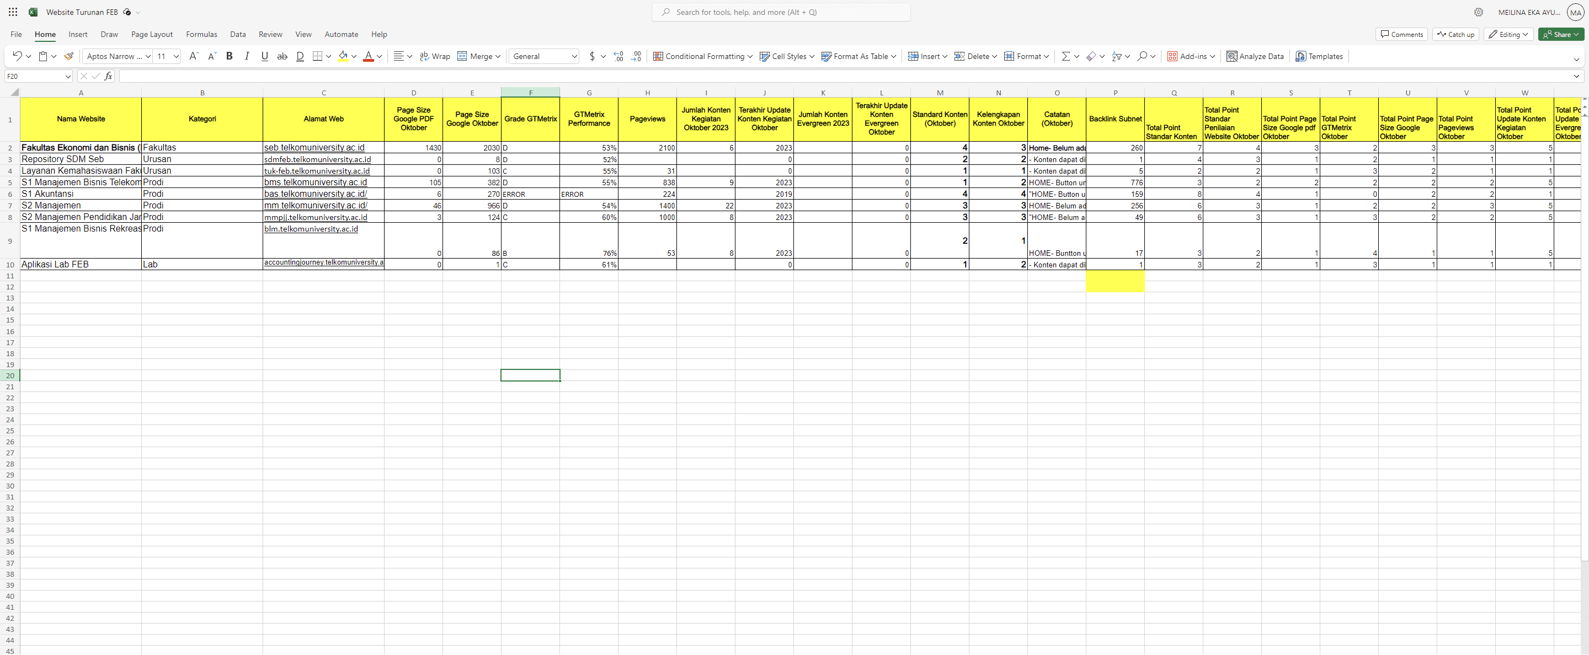1589x655 pixels.
Task: Click the Paste clipboard icon
Action: [43, 56]
